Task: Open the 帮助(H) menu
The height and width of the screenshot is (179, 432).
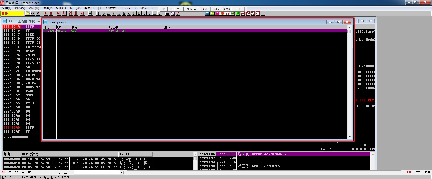Action: click(89, 8)
